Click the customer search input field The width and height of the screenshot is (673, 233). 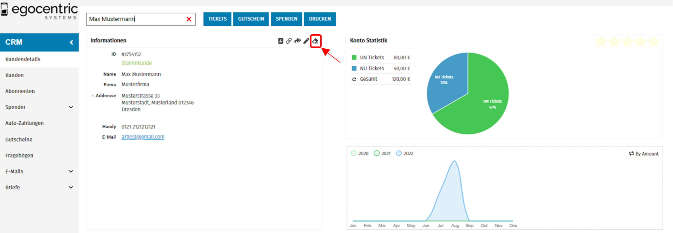pyautogui.click(x=136, y=19)
